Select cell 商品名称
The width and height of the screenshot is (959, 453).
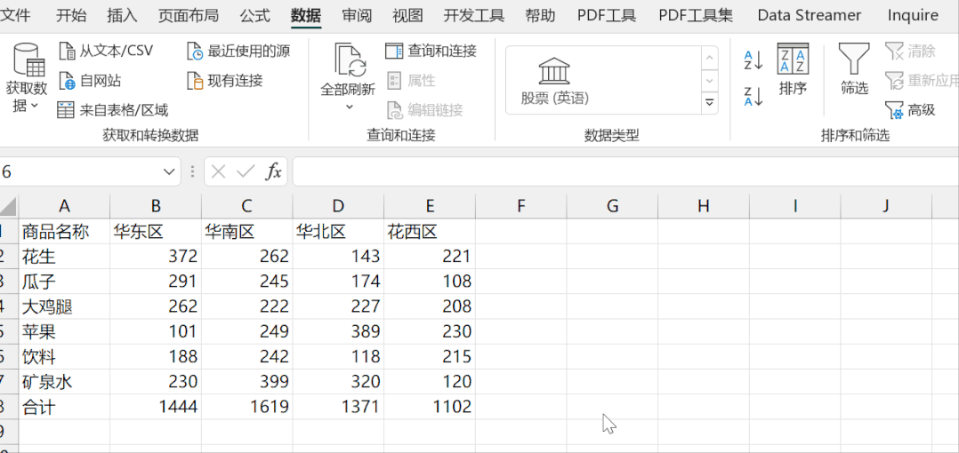pyautogui.click(x=64, y=231)
